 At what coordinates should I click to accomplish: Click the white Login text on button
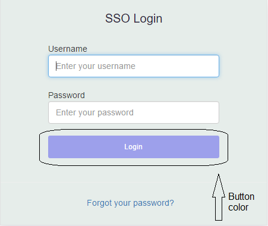133,147
